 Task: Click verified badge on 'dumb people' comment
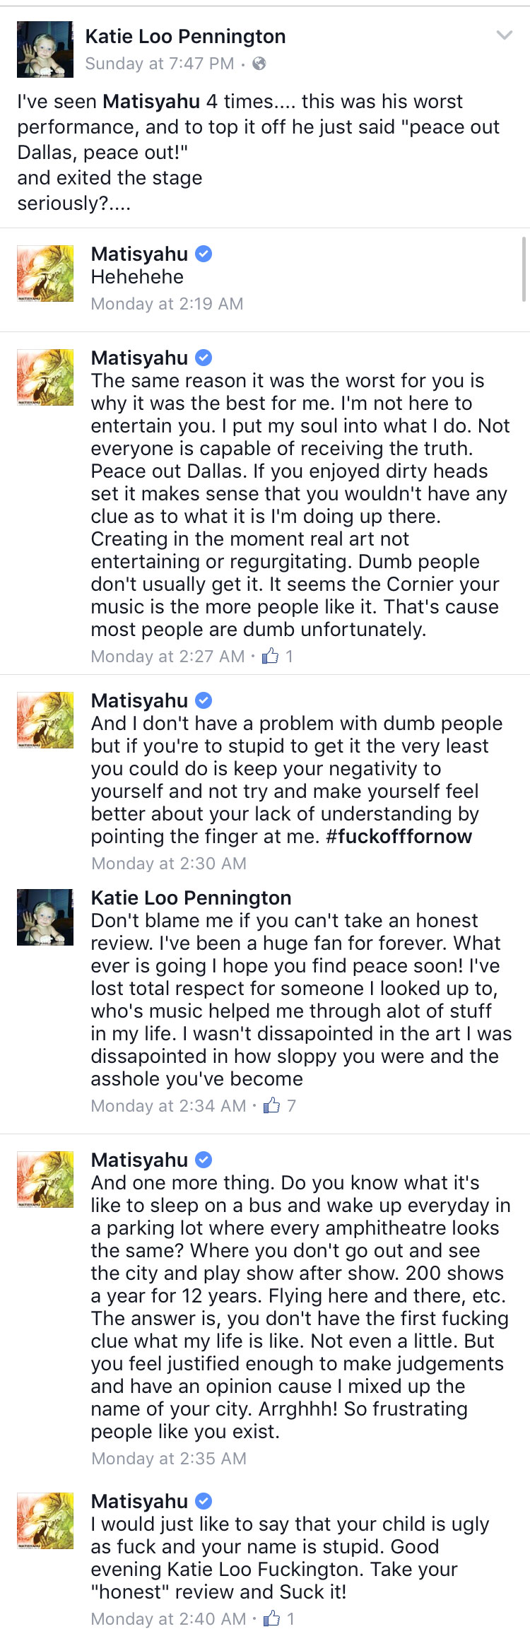click(204, 700)
